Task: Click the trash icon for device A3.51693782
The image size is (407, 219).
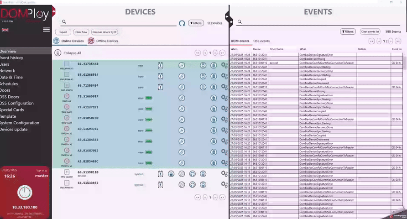Action: click(x=214, y=130)
